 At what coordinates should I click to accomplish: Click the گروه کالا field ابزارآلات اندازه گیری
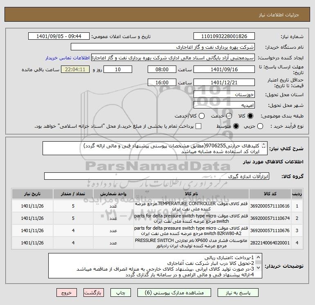pos(157,176)
